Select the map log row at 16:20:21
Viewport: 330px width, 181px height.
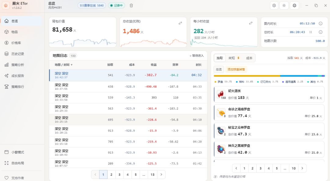128,131
